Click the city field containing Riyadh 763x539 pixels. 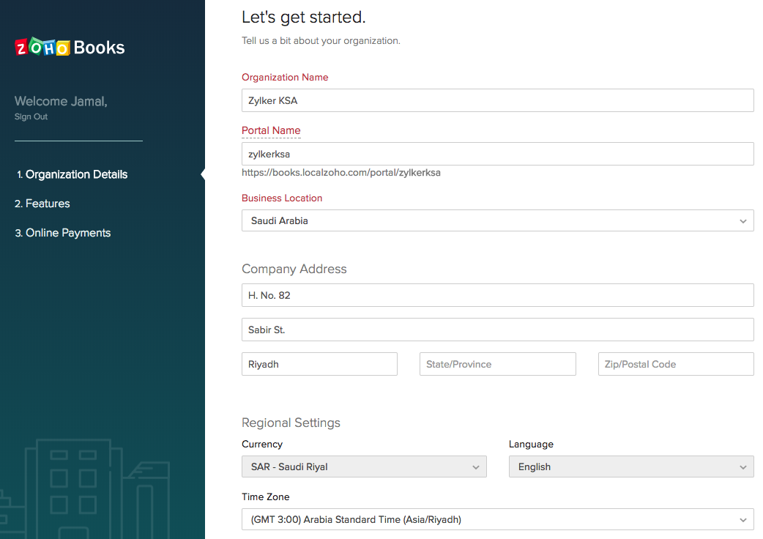click(x=319, y=364)
